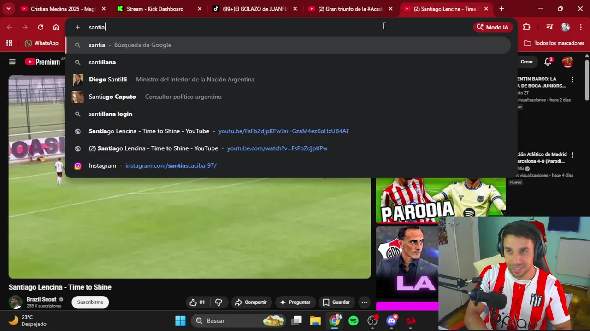This screenshot has height=331, width=590.
Task: Close the Stream - Kick Dashboard tab
Action: point(199,9)
